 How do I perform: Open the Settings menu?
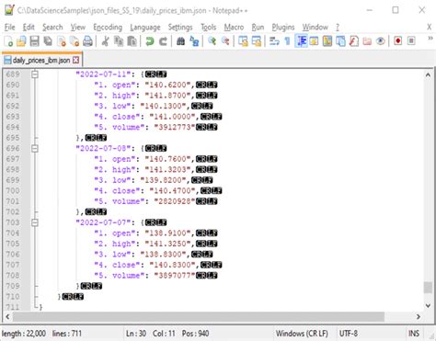click(x=180, y=28)
